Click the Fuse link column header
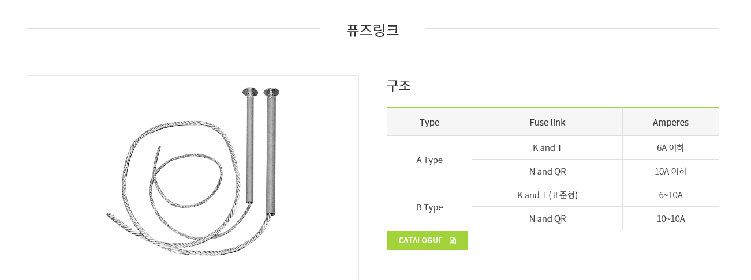751x280 pixels. point(547,122)
